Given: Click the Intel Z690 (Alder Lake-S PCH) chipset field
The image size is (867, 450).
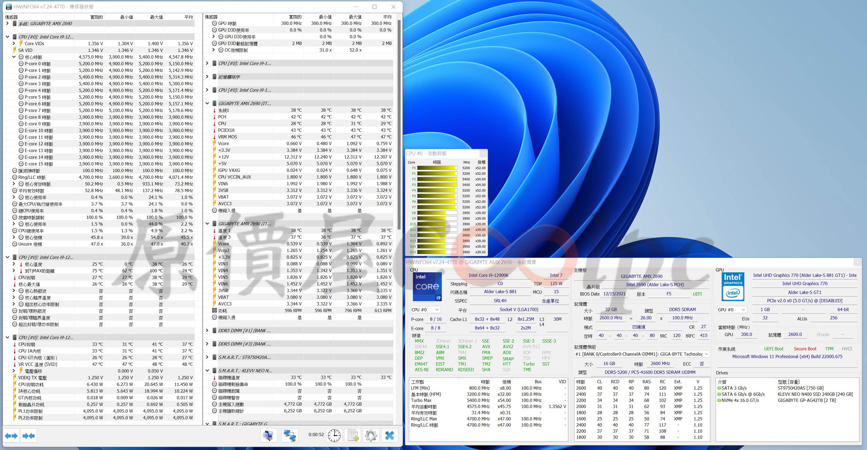Looking at the screenshot, I should pos(655,285).
